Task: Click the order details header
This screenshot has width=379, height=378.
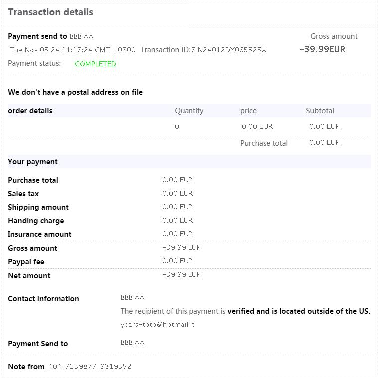Action: coord(30,111)
